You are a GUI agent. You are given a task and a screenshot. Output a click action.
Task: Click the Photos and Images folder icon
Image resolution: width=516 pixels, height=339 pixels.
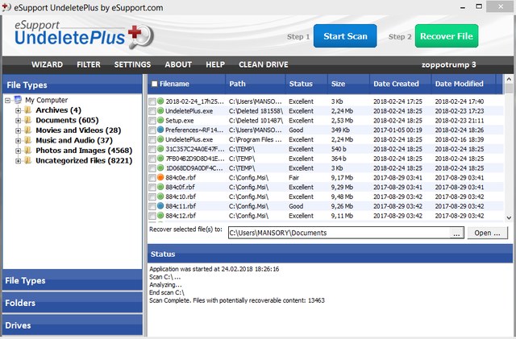(x=27, y=151)
